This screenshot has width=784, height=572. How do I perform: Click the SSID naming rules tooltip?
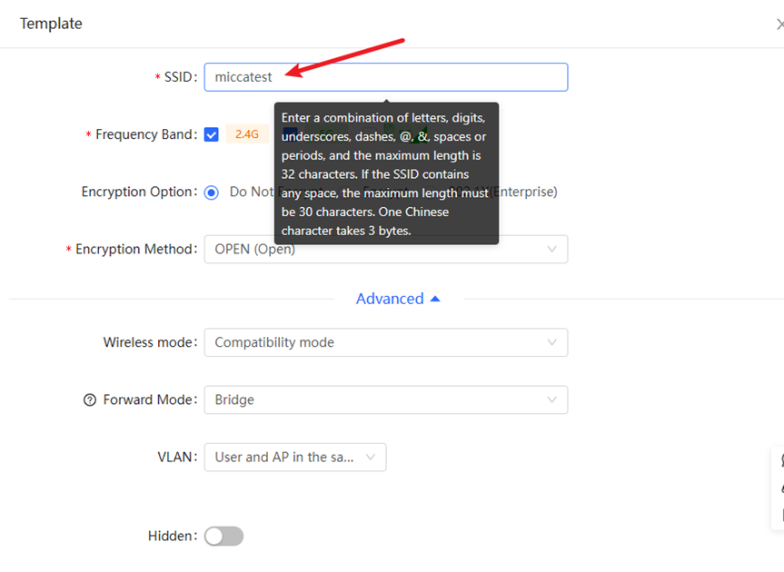386,173
